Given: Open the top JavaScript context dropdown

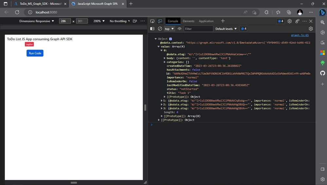Looking at the screenshot, I should (x=169, y=29).
